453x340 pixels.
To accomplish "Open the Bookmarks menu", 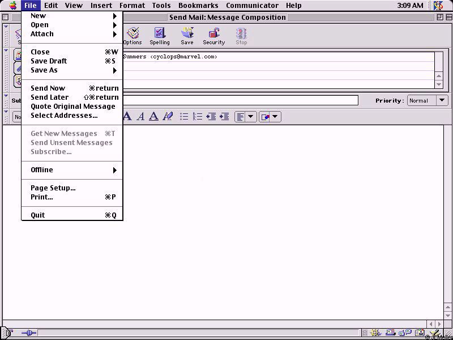I will [x=198, y=5].
